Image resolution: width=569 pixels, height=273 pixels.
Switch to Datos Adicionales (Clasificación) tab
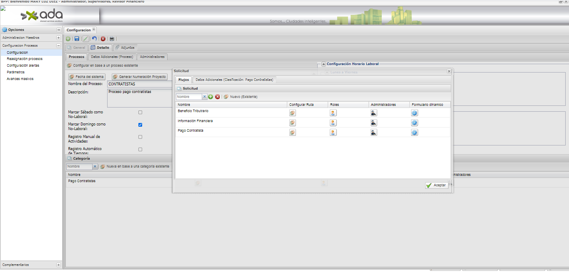point(234,80)
